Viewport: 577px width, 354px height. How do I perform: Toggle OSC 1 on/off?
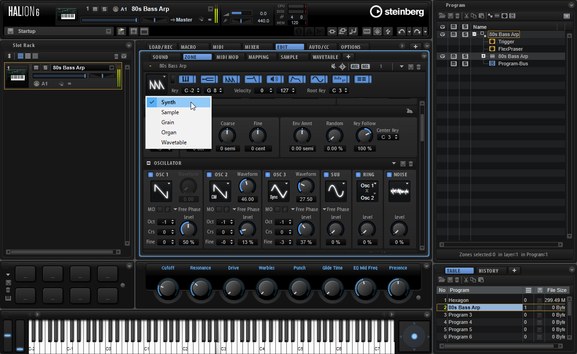pyautogui.click(x=150, y=174)
